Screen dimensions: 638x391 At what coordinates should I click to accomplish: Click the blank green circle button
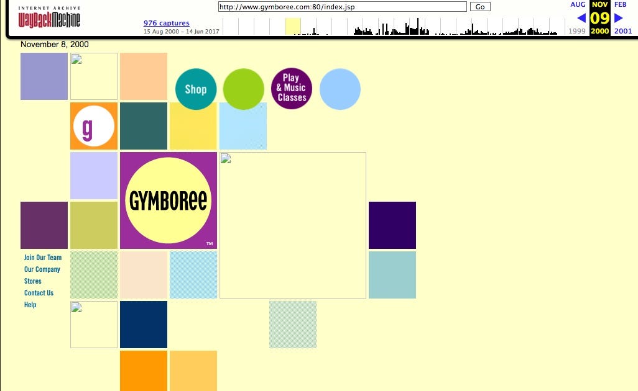(x=244, y=89)
